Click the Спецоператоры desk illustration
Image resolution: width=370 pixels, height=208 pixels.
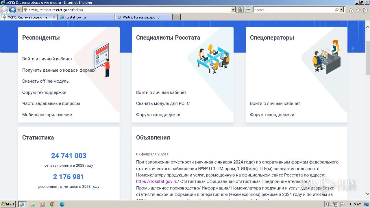tap(327, 56)
